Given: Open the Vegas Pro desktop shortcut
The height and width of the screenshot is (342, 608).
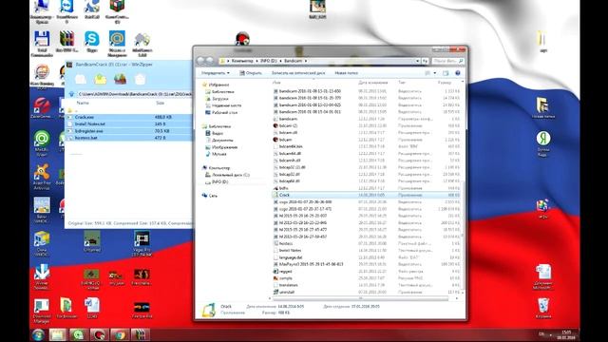Looking at the screenshot, I should click(x=142, y=243).
